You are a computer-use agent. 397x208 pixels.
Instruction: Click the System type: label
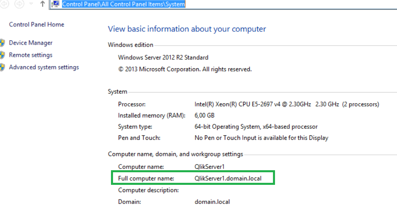pyautogui.click(x=135, y=127)
